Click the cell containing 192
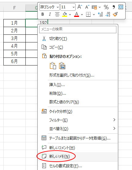The height and width of the screenshot is (170, 132). coord(36,23)
